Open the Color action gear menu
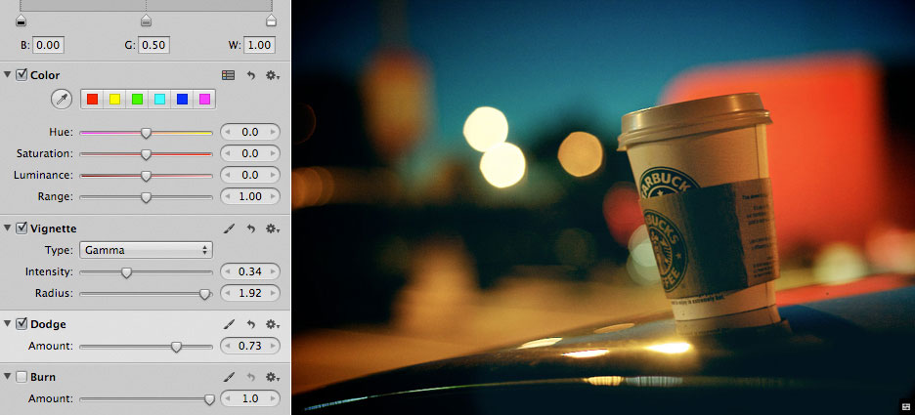The width and height of the screenshot is (915, 415). [x=273, y=75]
